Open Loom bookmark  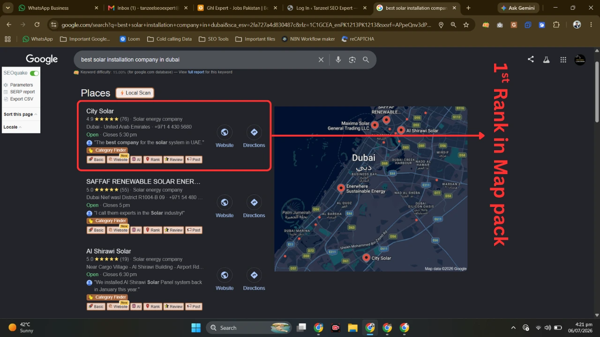click(130, 39)
